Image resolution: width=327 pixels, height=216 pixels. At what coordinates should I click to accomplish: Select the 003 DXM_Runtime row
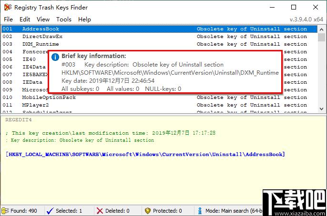coord(159,44)
